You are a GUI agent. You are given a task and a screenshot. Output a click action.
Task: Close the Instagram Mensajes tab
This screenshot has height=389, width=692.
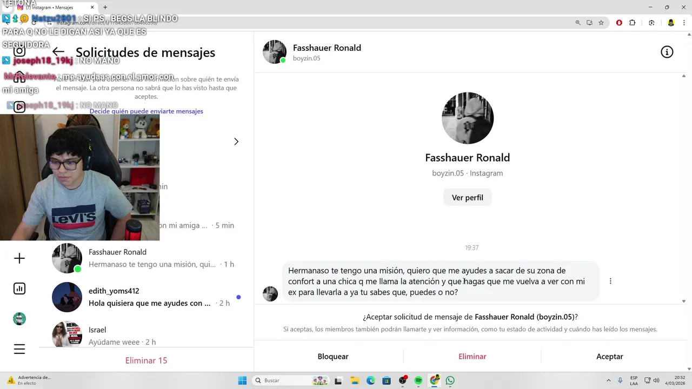tap(92, 8)
